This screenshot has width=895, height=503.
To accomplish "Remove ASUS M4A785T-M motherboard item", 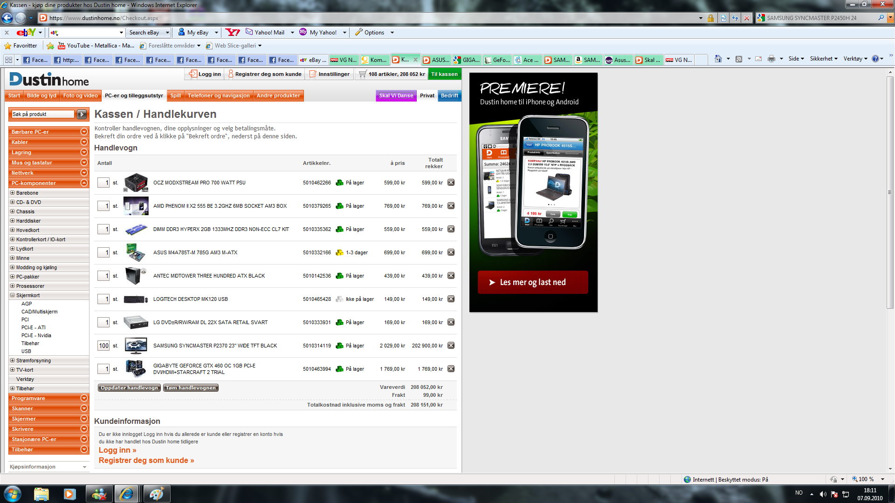I will 451,252.
